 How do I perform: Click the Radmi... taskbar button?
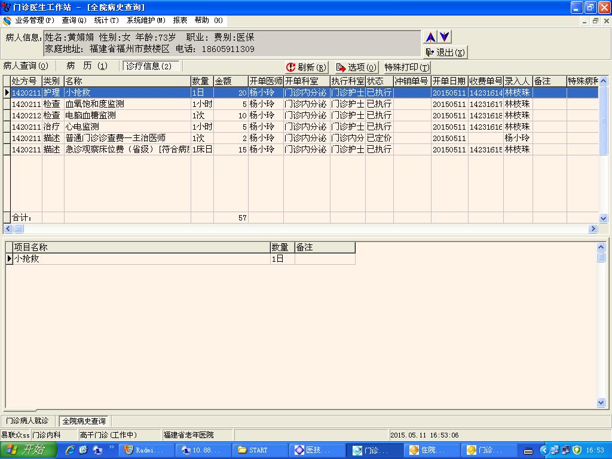pos(146,451)
